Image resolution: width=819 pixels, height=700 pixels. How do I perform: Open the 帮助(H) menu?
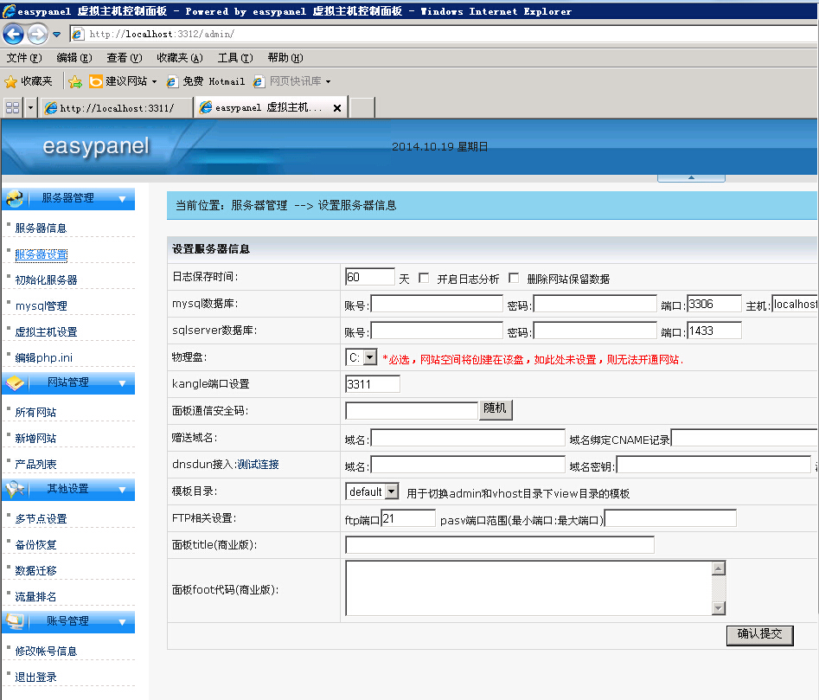(285, 58)
